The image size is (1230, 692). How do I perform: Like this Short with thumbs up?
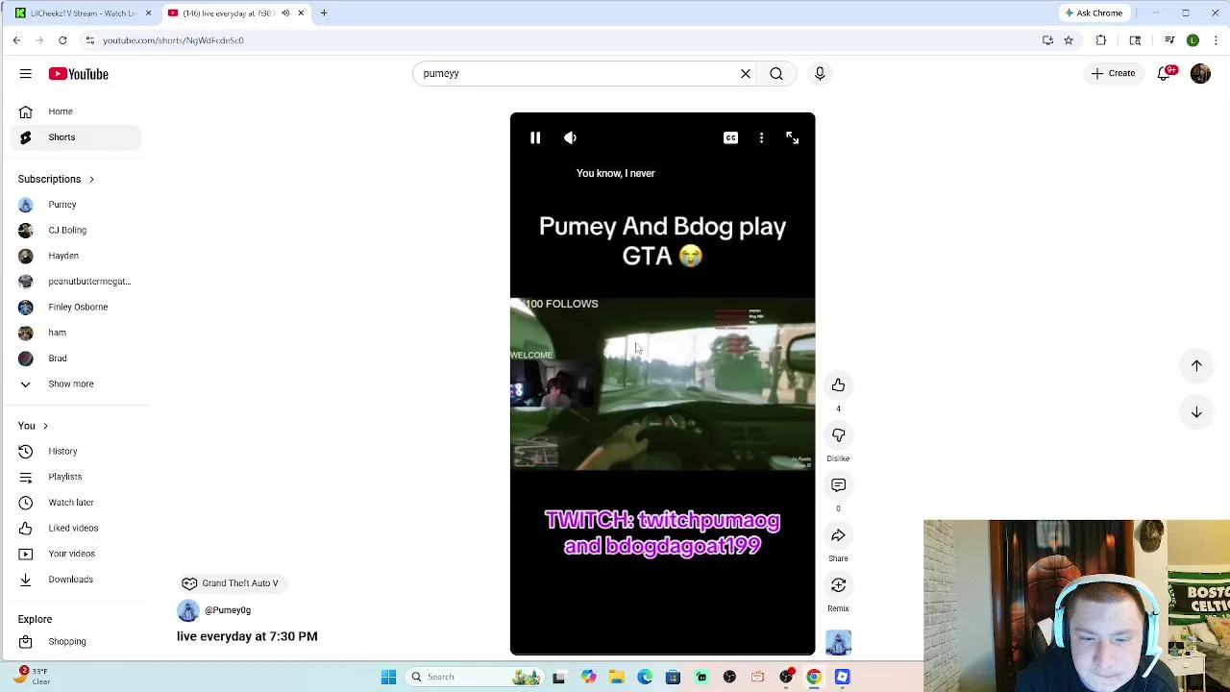(838, 384)
